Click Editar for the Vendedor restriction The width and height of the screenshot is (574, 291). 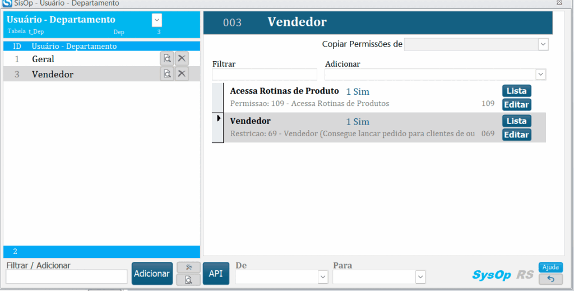click(x=516, y=135)
